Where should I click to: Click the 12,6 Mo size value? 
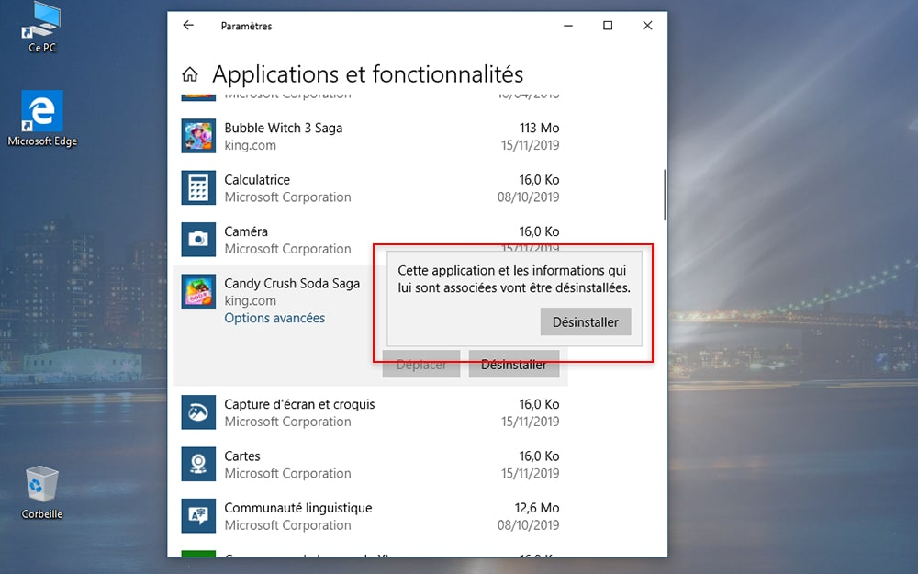537,508
